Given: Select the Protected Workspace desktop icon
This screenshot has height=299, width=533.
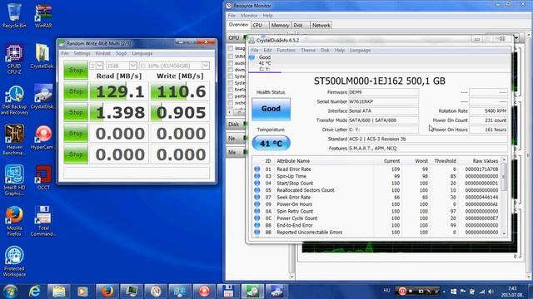Looking at the screenshot, I should tap(14, 262).
